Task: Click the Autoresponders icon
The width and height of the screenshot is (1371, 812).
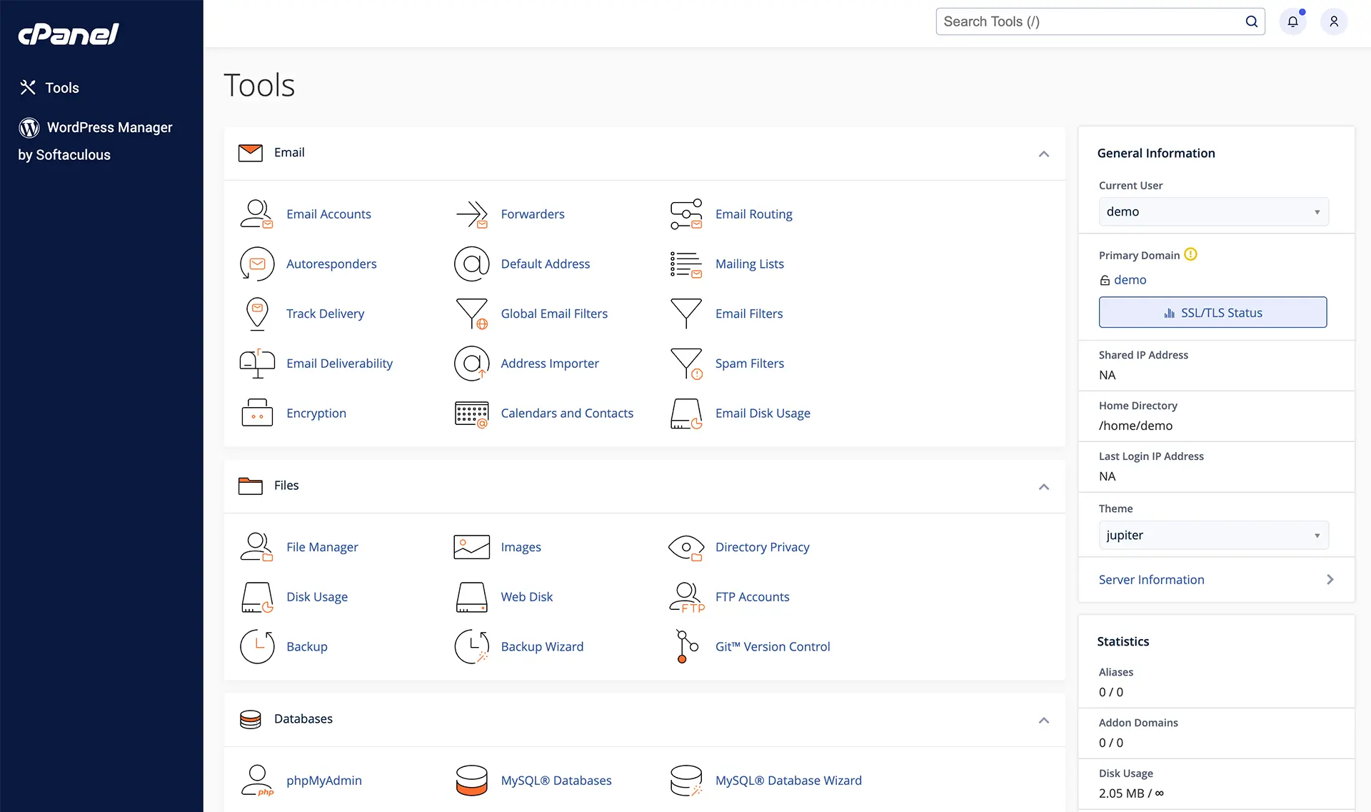Action: [257, 264]
